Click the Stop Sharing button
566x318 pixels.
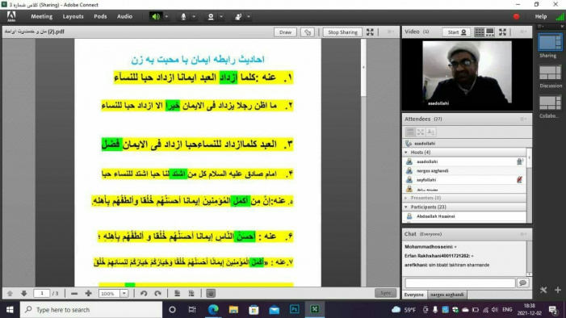(342, 32)
